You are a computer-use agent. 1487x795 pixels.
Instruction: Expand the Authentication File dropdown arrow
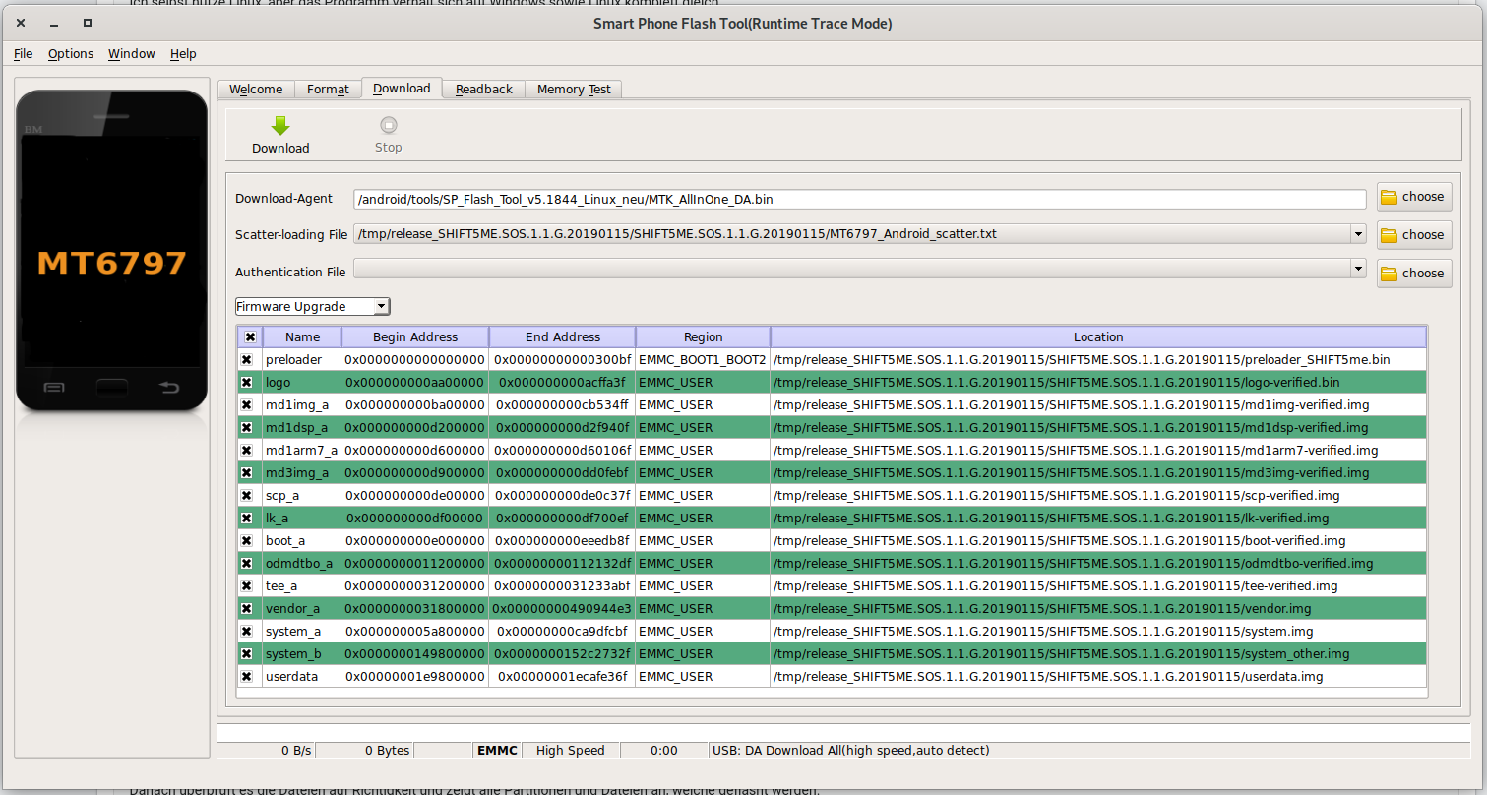coord(1358,269)
